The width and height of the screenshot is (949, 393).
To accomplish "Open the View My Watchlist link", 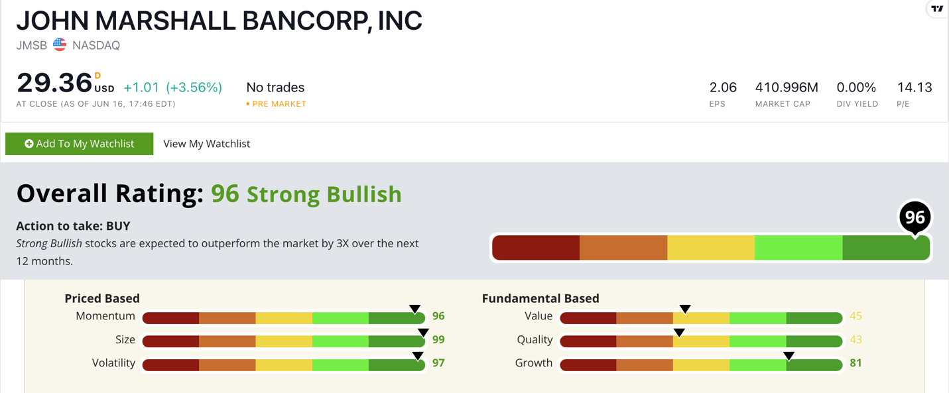I will tap(206, 144).
